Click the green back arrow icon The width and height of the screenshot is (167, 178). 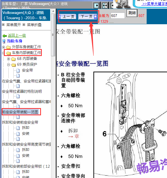[4, 36]
